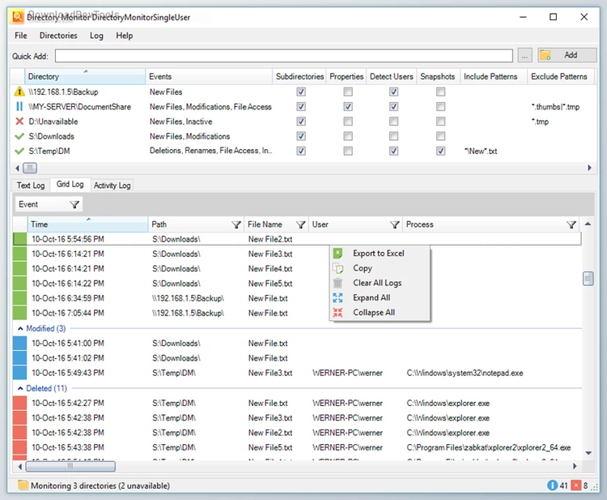
Task: Choose Collapse All from context menu
Action: click(x=380, y=313)
